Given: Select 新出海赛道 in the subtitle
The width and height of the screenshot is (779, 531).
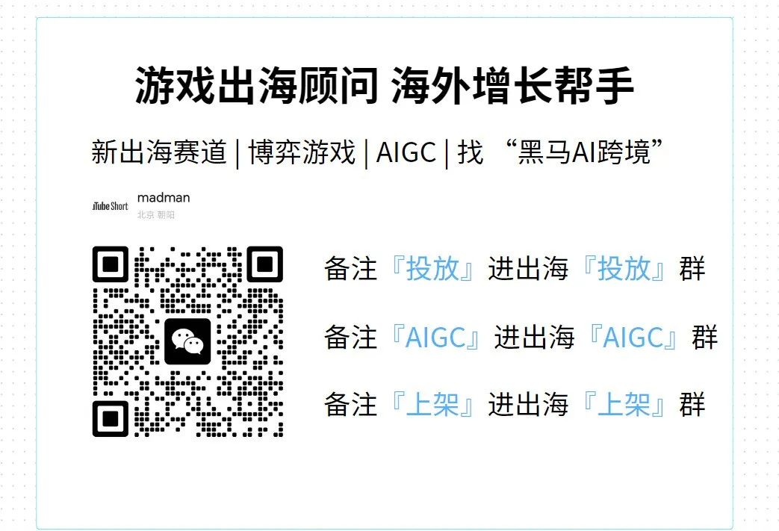Looking at the screenshot, I should (x=159, y=152).
